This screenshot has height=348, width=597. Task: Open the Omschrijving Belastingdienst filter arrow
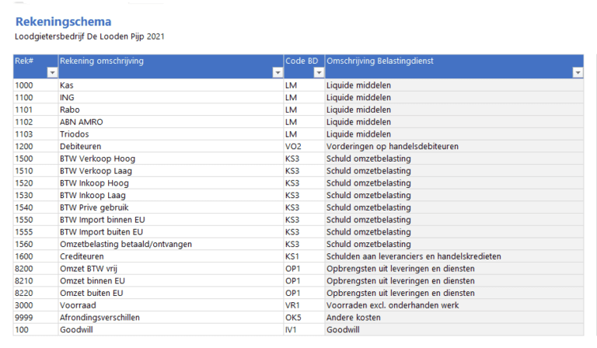pyautogui.click(x=577, y=72)
